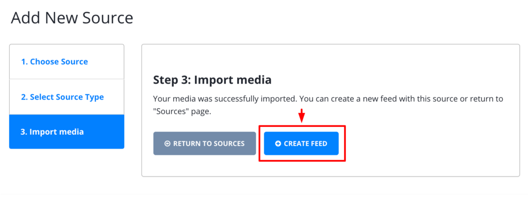Click the Create Feed button label
The image size is (528, 207).
pyautogui.click(x=305, y=144)
